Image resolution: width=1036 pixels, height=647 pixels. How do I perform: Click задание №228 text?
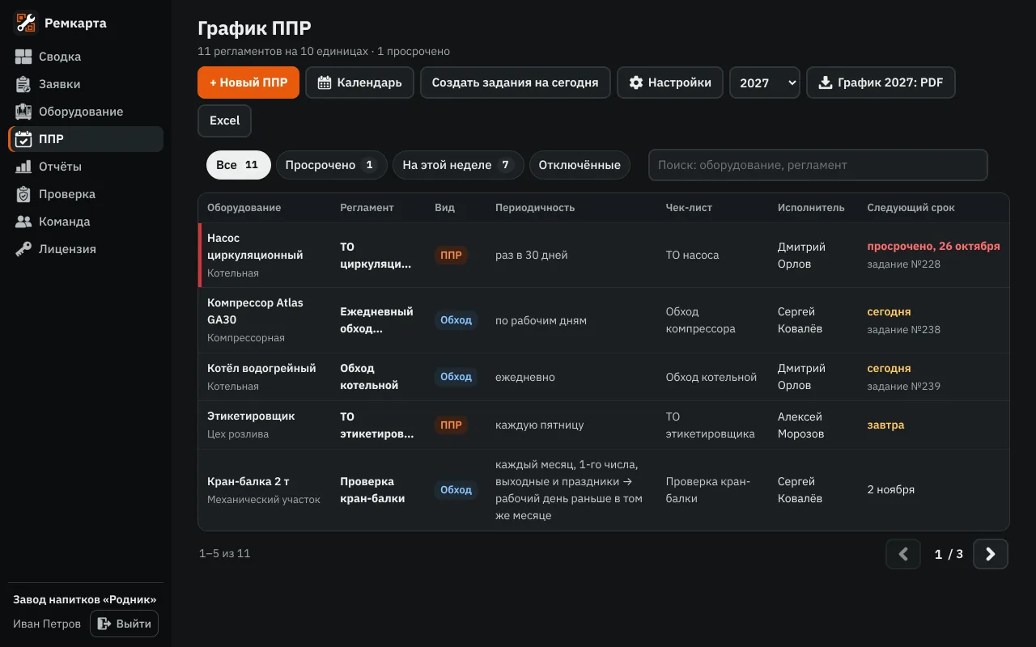904,264
